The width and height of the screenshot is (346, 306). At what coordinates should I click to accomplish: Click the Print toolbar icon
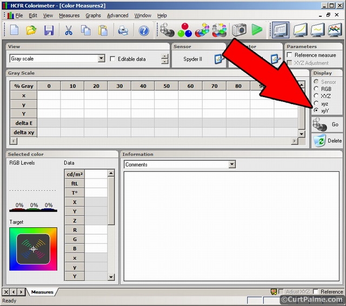tap(123, 30)
